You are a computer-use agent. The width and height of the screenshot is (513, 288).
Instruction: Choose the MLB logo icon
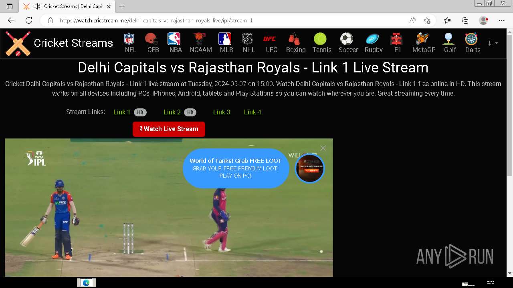[225, 39]
